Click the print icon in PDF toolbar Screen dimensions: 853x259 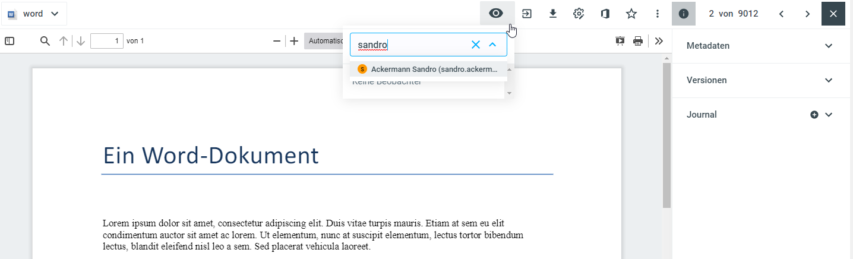tap(638, 41)
